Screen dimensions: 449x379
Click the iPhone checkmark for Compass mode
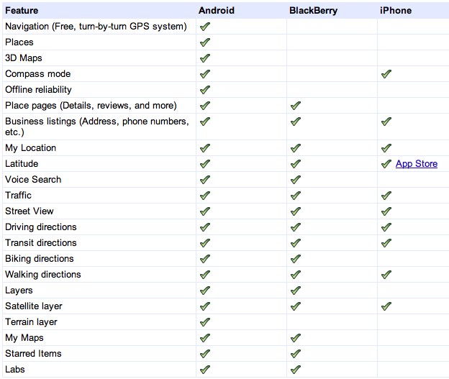pos(386,74)
